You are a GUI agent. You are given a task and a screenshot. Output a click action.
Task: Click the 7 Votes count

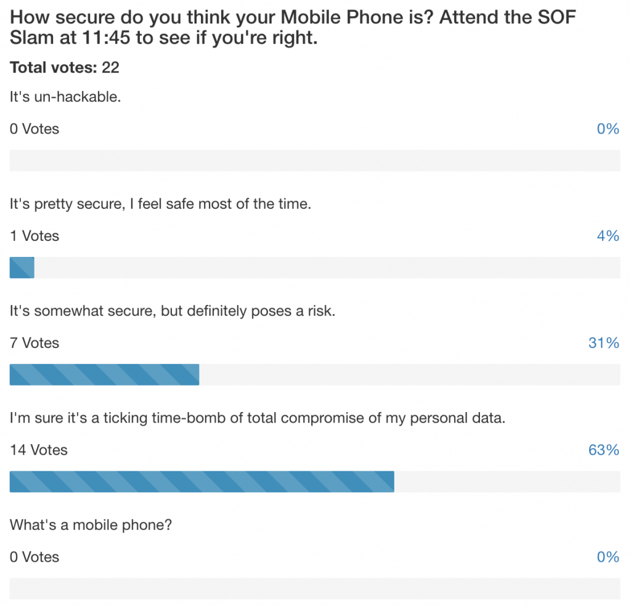click(35, 343)
